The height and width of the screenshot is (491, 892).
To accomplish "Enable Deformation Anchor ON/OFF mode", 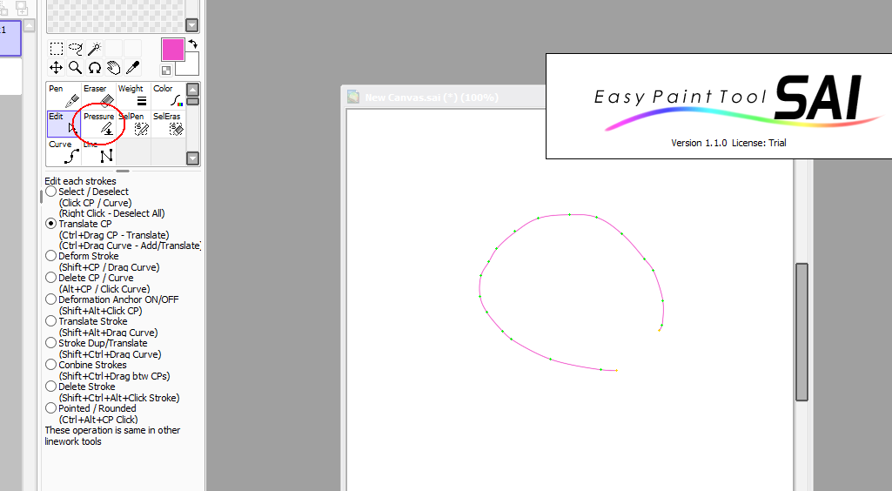I will coord(51,299).
